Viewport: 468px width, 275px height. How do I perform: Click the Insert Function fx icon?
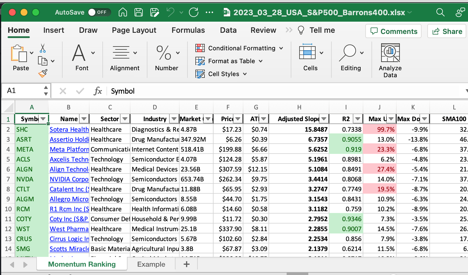click(x=98, y=91)
